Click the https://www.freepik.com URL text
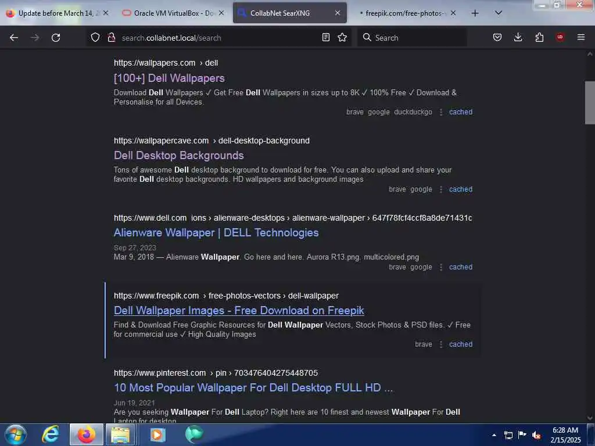This screenshot has width=595, height=446. click(156, 296)
